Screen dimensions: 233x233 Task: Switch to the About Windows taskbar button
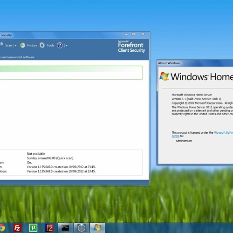coord(97,228)
